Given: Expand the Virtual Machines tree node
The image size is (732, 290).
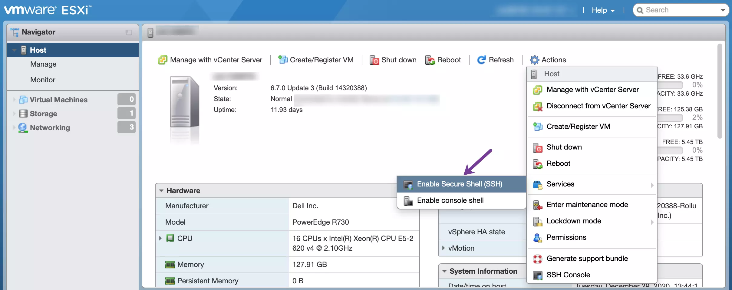Looking at the screenshot, I should [14, 100].
